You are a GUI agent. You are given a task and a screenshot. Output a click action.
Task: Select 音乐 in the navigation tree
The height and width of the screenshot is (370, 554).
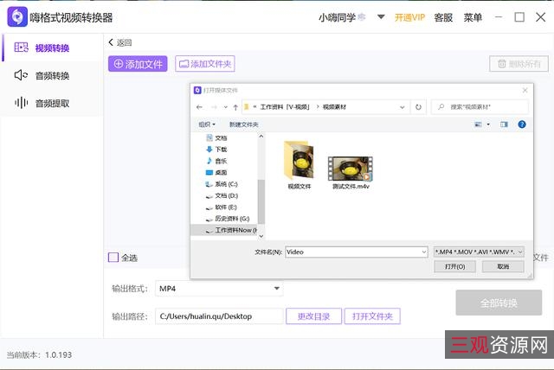[x=221, y=161]
